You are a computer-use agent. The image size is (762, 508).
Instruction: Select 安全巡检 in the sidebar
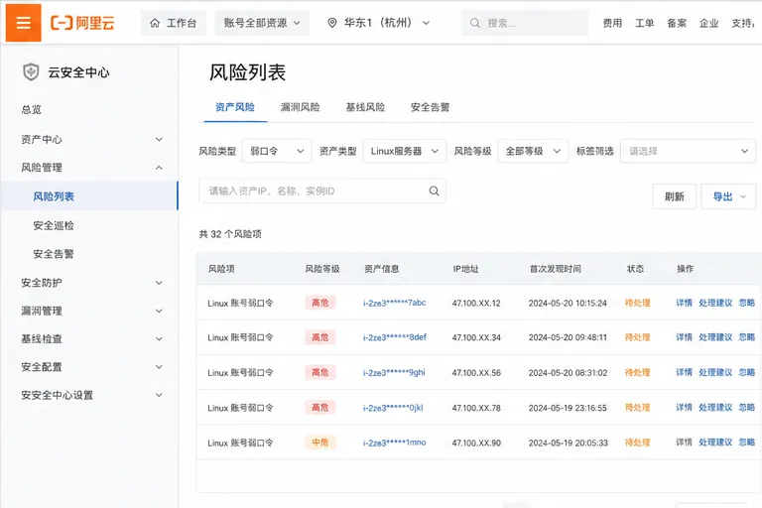tap(54, 225)
